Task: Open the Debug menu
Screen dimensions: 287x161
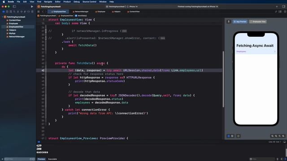Action: click(x=77, y=2)
